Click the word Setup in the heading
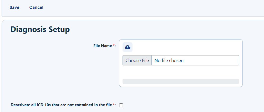 pyautogui.click(x=59, y=30)
